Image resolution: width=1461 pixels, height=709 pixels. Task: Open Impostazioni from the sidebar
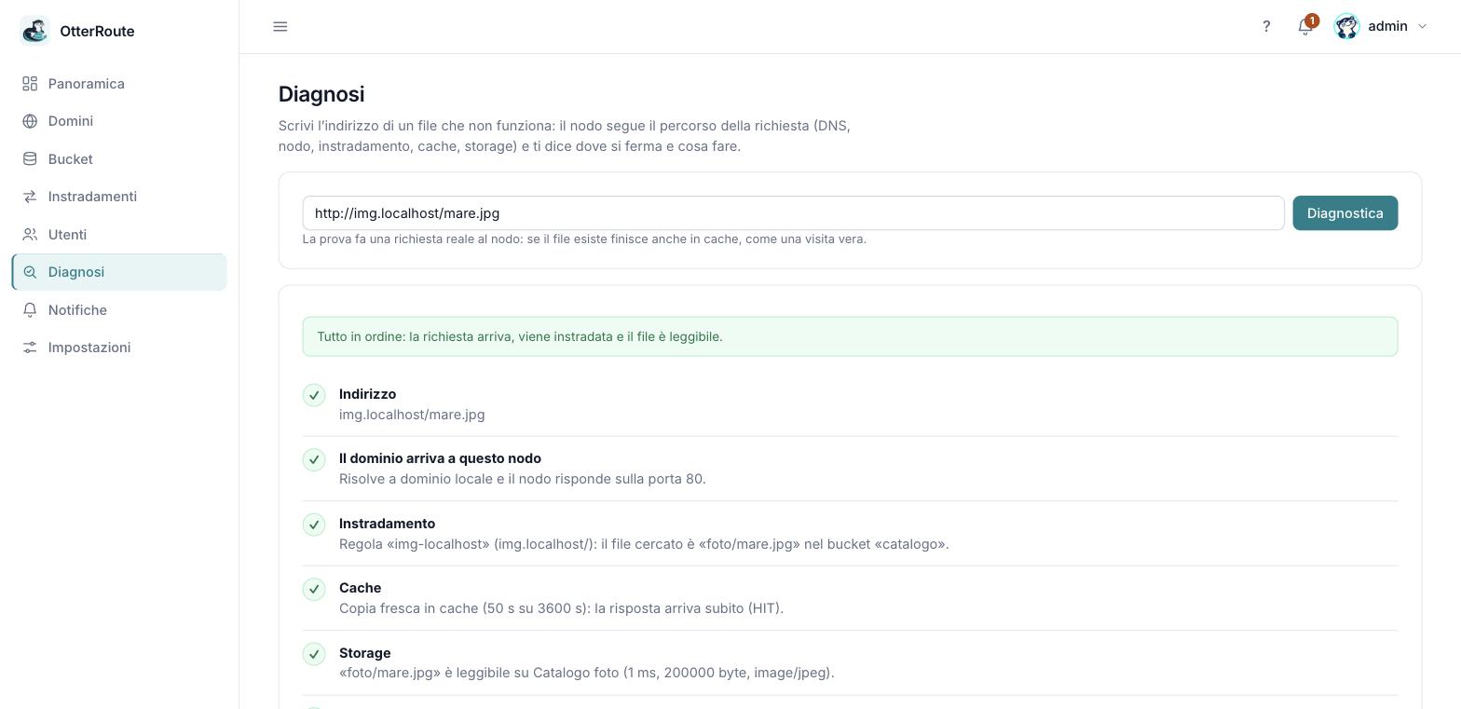(x=119, y=348)
